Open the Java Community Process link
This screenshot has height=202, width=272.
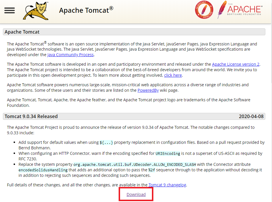coord(70,55)
